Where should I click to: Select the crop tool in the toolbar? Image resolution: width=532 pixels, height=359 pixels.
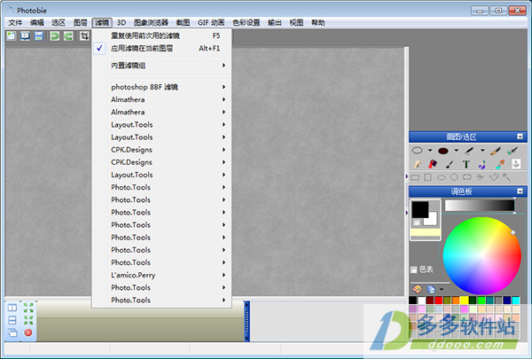click(84, 36)
